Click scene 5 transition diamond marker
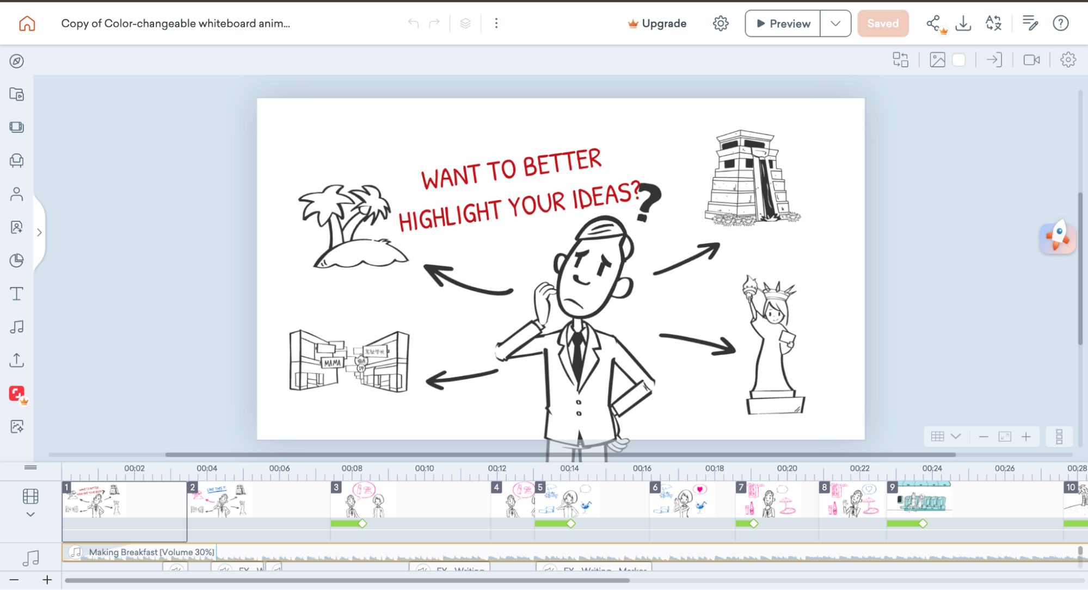1088x590 pixels. pyautogui.click(x=571, y=524)
